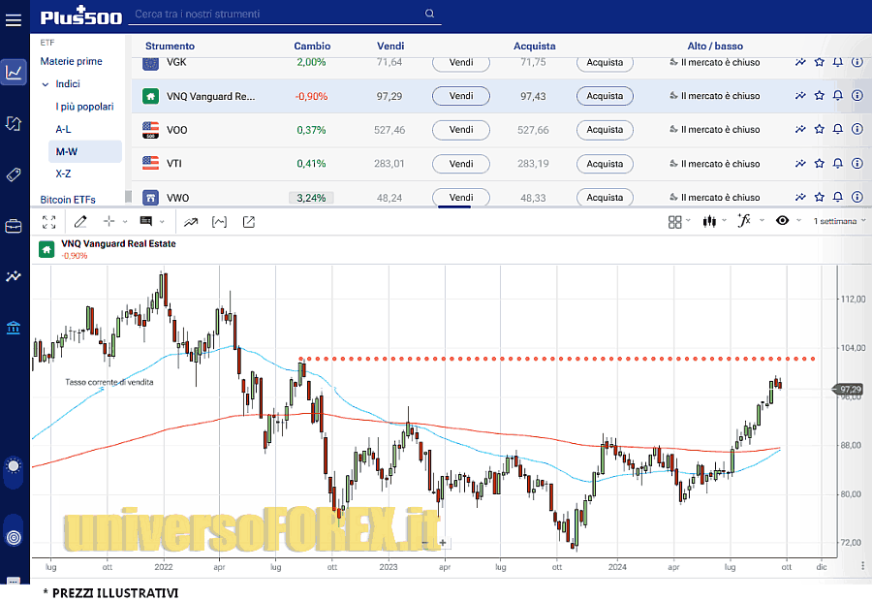Click Acquista button for VNQ Vanguard
This screenshot has width=872, height=601.
tap(605, 96)
